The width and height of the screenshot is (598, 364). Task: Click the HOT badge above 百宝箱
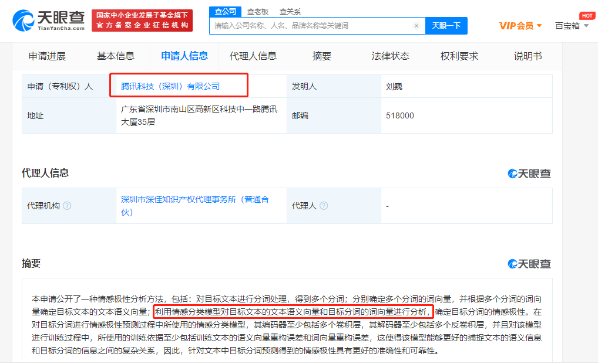pyautogui.click(x=587, y=16)
